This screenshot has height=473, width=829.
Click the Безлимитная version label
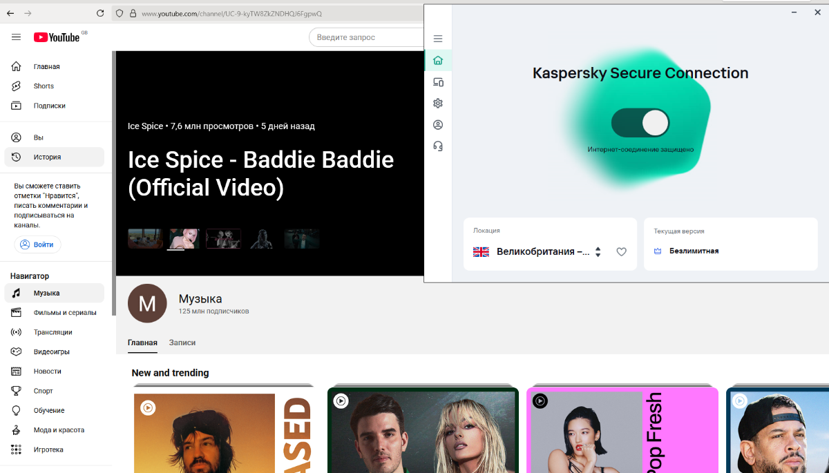694,251
